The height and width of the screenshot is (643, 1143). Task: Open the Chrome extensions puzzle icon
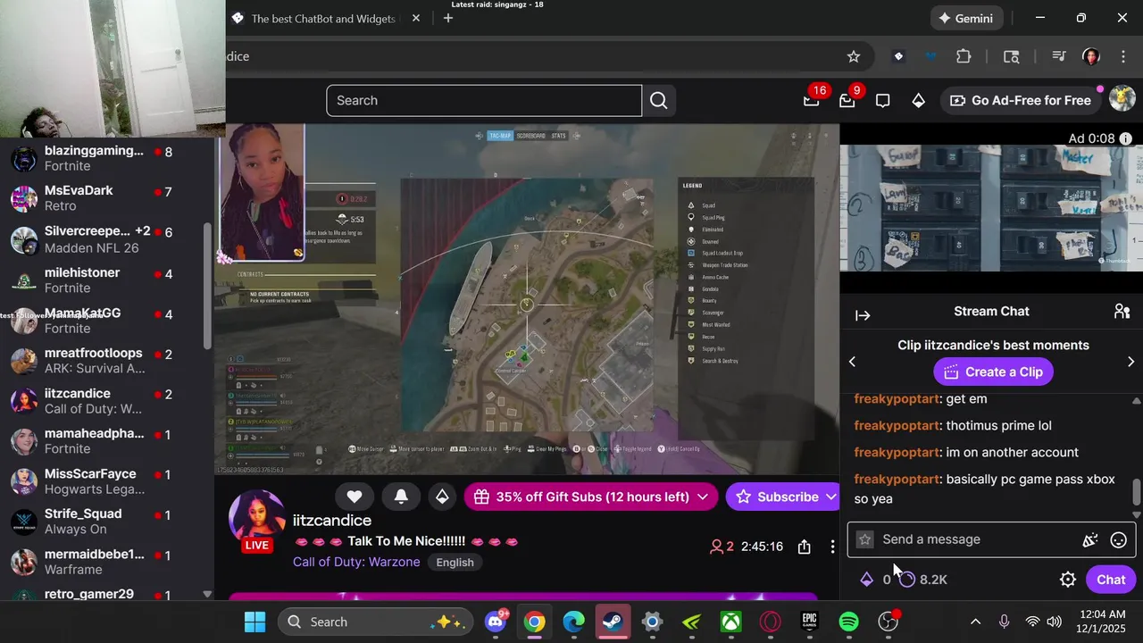pos(964,56)
